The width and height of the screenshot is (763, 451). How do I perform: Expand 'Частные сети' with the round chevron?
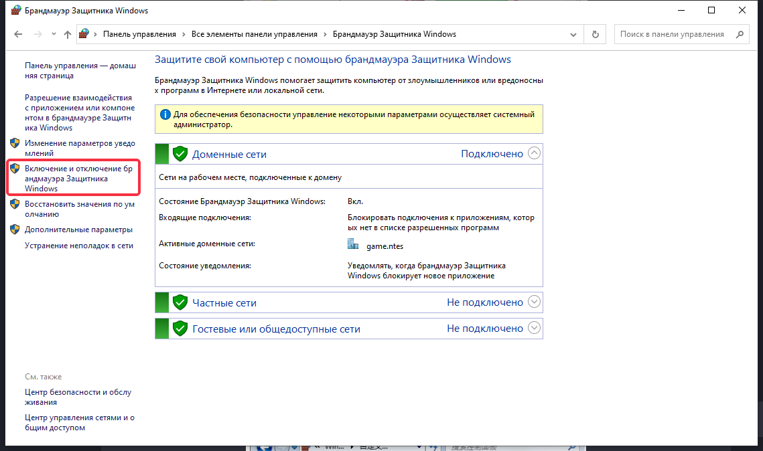tap(535, 302)
